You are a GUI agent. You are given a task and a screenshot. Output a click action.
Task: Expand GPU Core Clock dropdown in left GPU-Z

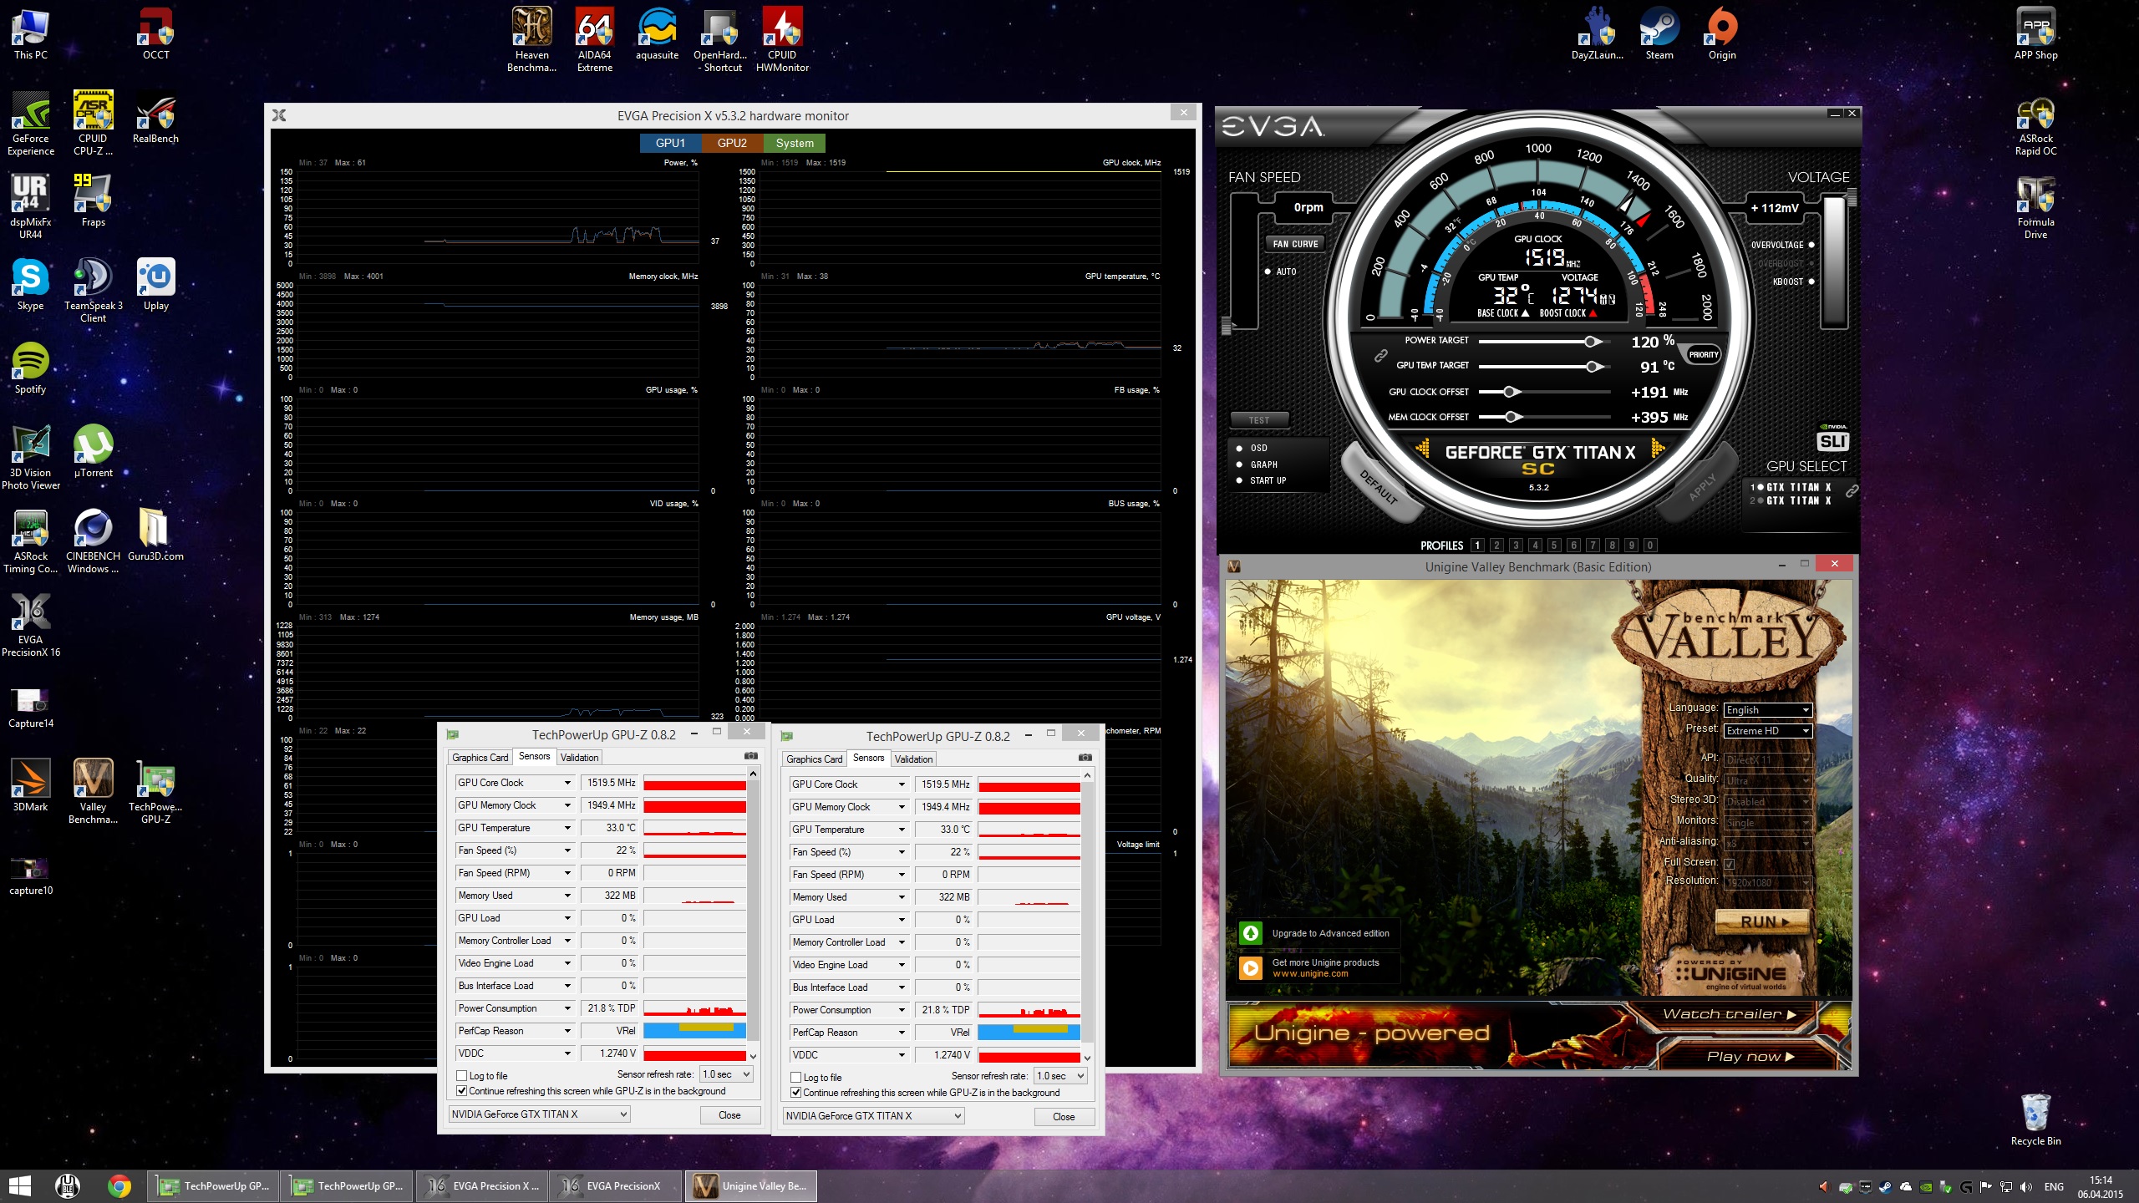(x=567, y=783)
